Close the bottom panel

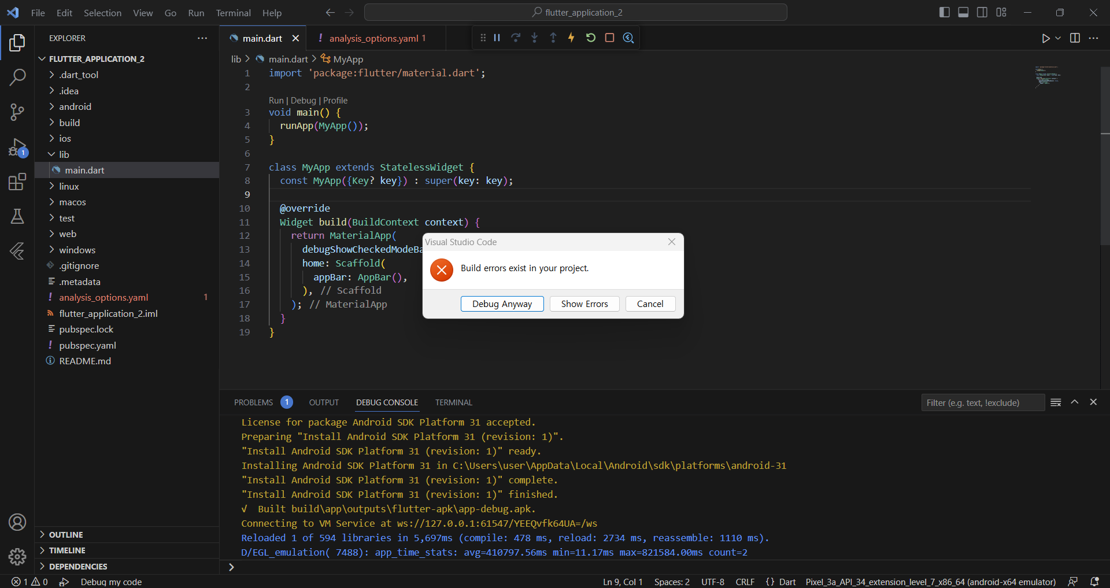point(1093,402)
